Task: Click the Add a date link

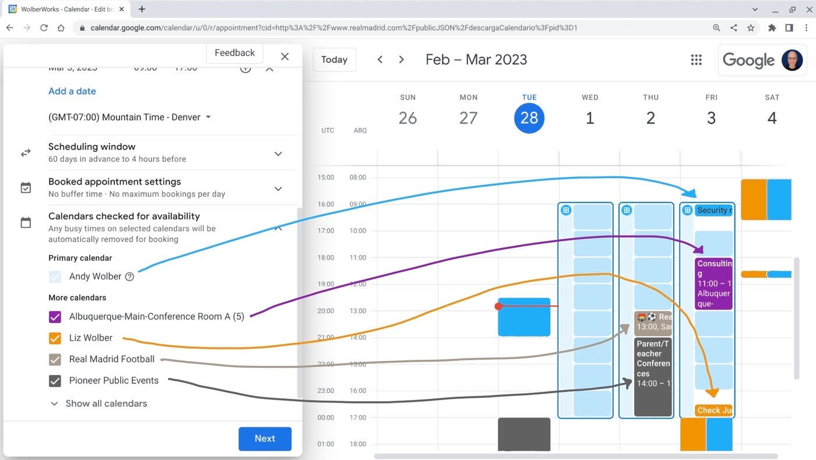Action: click(x=72, y=91)
